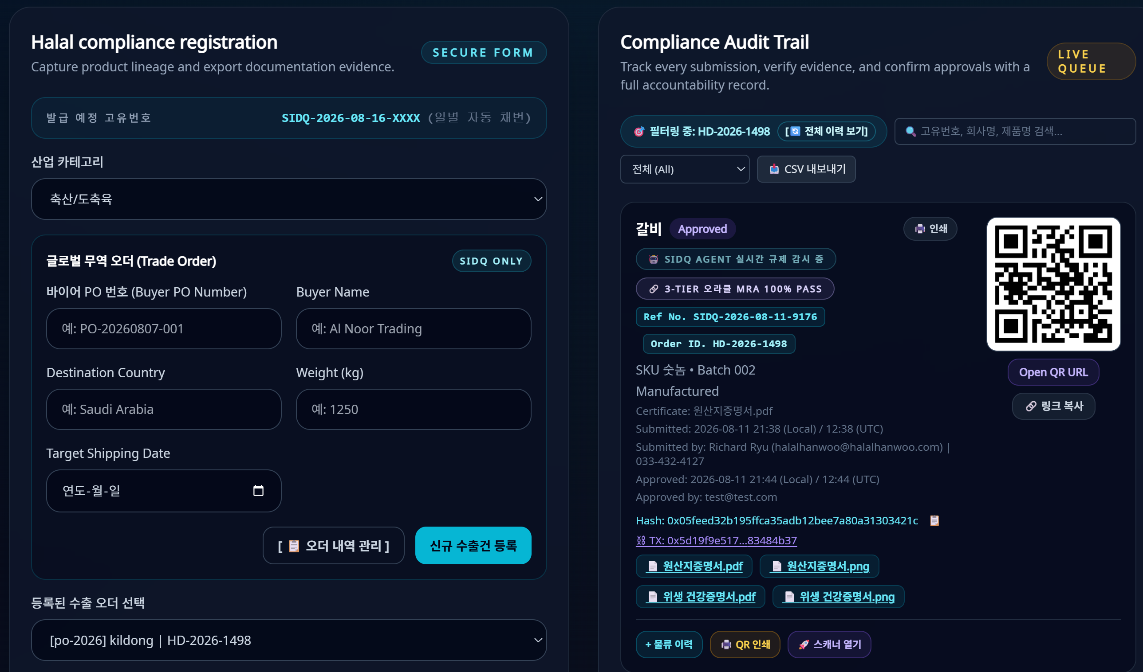Image resolution: width=1143 pixels, height=672 pixels.
Task: Open the calendar picker for Target Shipping Date
Action: tap(258, 490)
